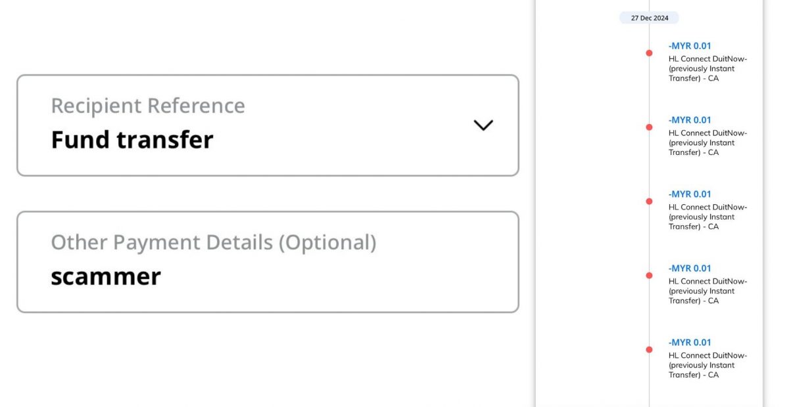Select the second transaction's red timeline dot
Screen dimensions: 789x407
point(649,127)
